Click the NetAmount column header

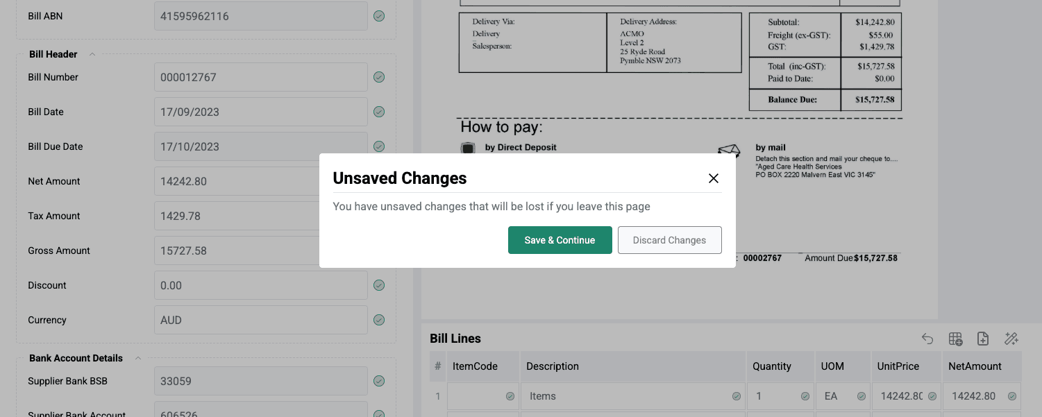click(982, 366)
